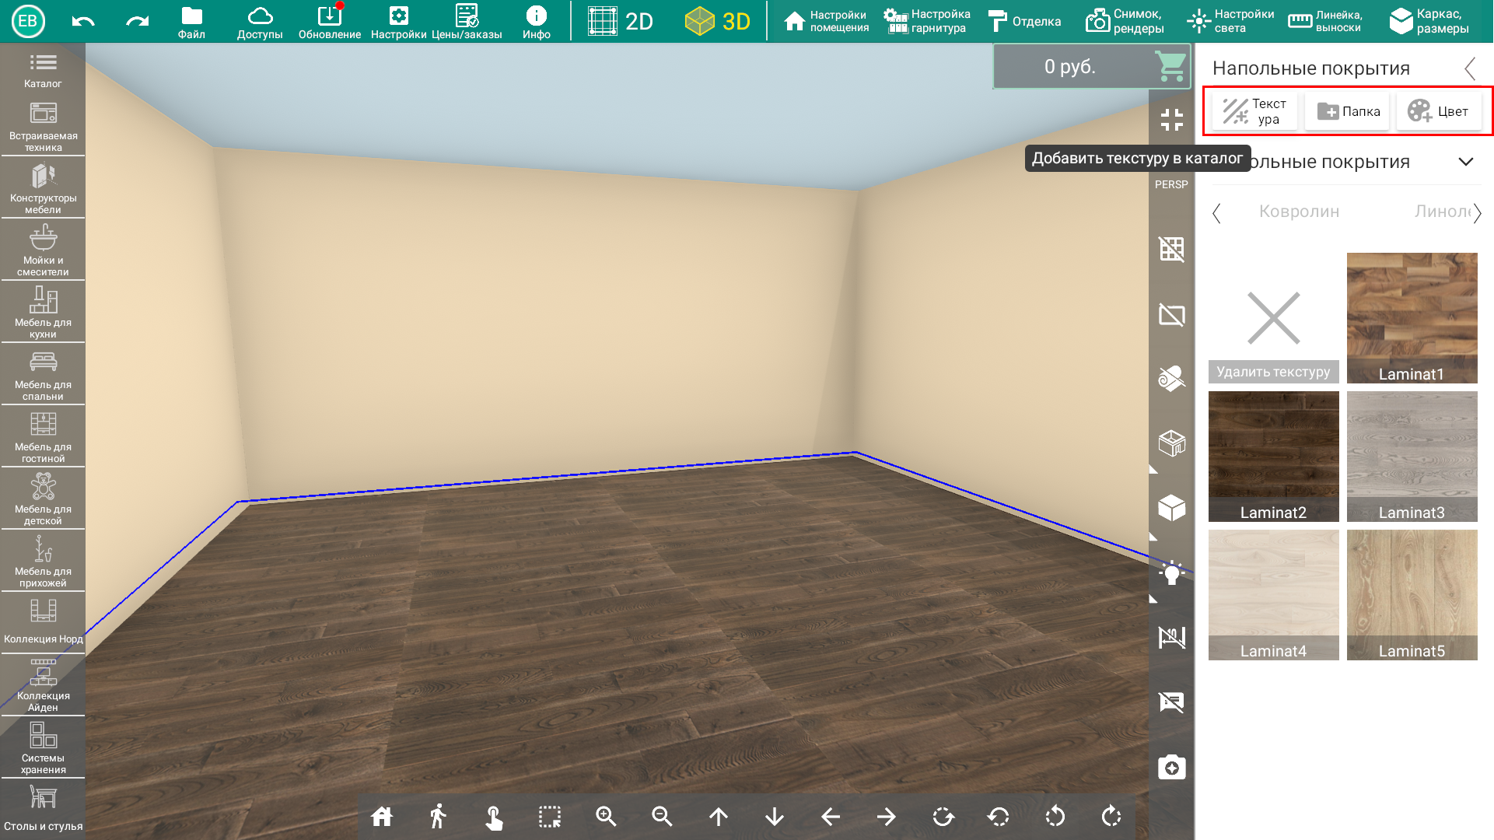The image size is (1494, 840).
Task: Redo the last action
Action: coord(138,21)
